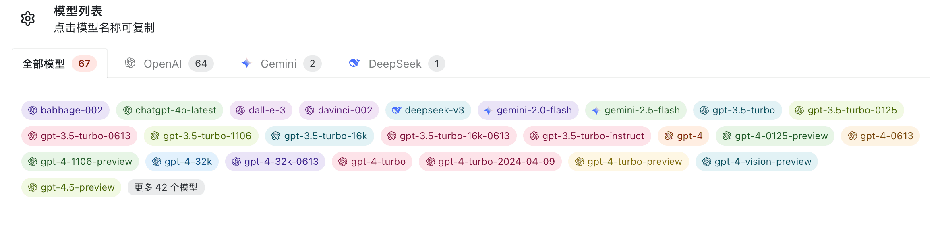
Task: Select the DeepSeek models tab
Action: point(395,64)
